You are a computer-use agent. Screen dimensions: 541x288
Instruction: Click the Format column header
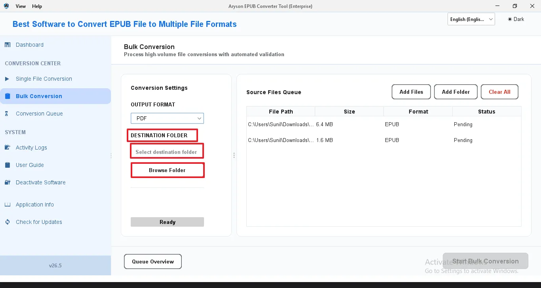pyautogui.click(x=418, y=112)
